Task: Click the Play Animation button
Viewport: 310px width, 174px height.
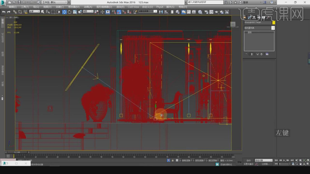Action: [x=284, y=160]
